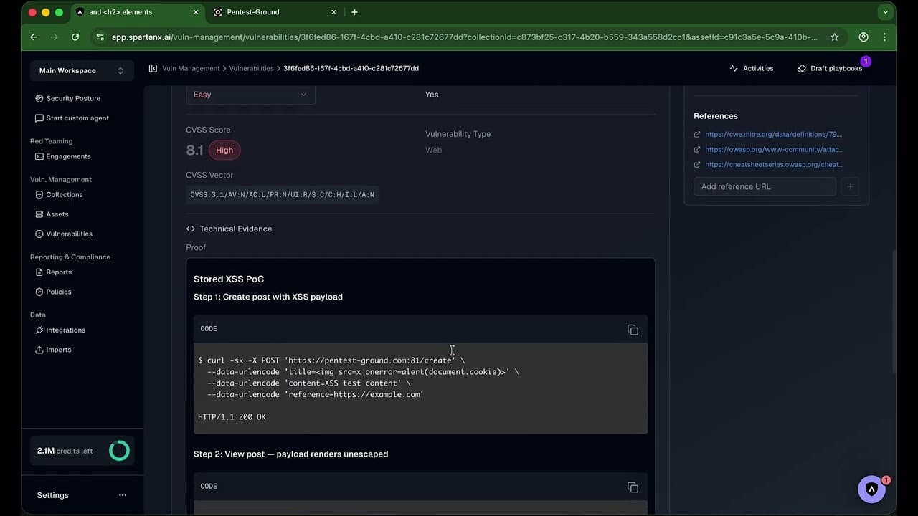Open the Settings more options ellipsis
The height and width of the screenshot is (516, 918).
click(x=123, y=495)
